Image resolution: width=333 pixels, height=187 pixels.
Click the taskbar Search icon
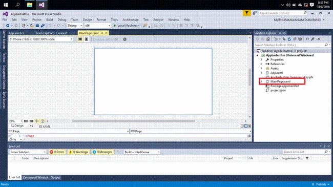17,5
